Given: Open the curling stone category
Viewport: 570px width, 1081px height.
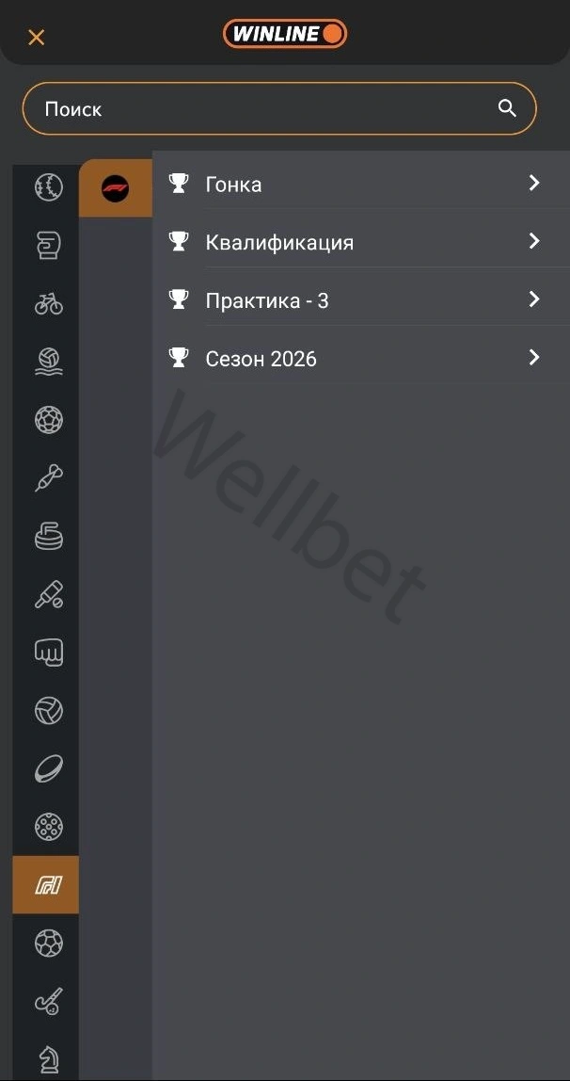Looking at the screenshot, I should click(49, 536).
